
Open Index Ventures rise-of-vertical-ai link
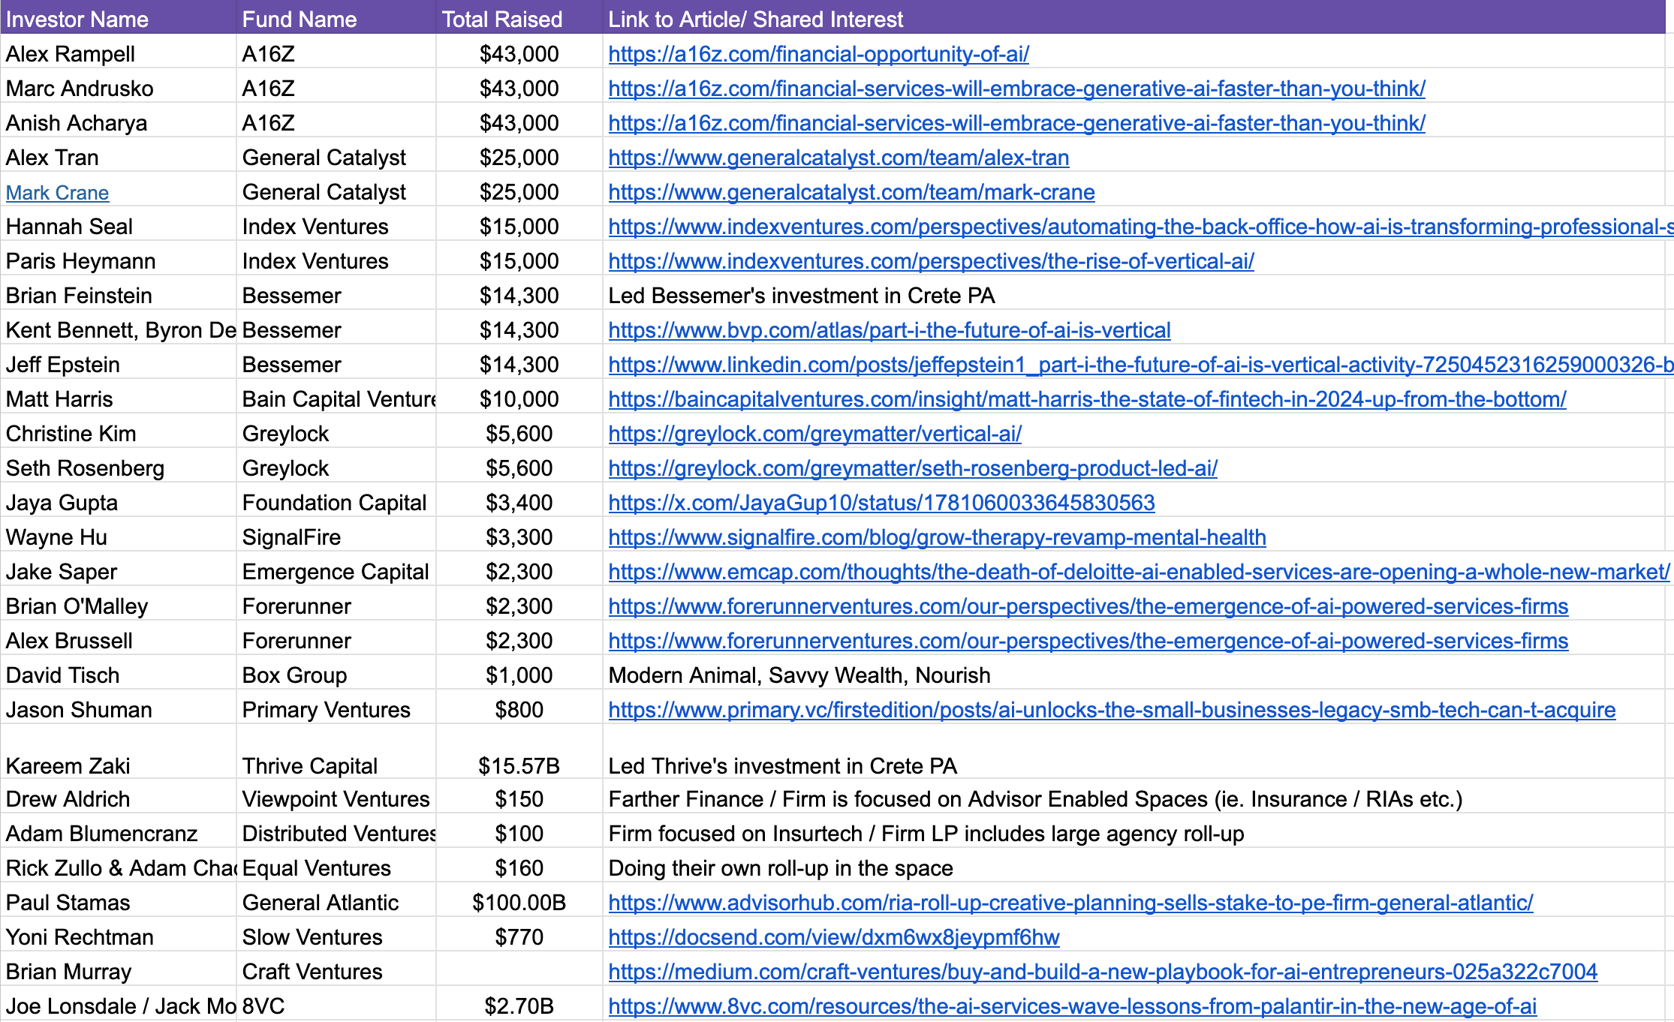pyautogui.click(x=931, y=261)
